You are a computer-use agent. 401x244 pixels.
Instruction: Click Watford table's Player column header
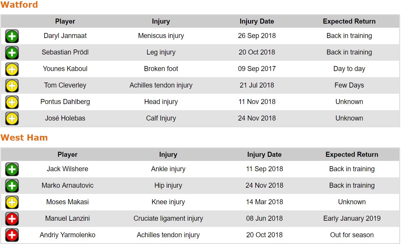(x=65, y=22)
